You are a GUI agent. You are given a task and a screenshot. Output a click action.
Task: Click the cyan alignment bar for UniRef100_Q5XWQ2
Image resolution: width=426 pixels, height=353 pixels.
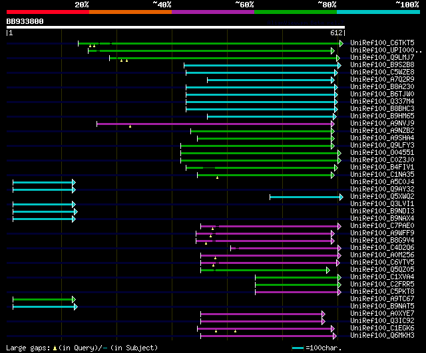305,197
